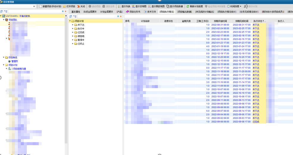
Task: Select the cell 2022-08-31 08:00
Action: (x=220, y=25)
